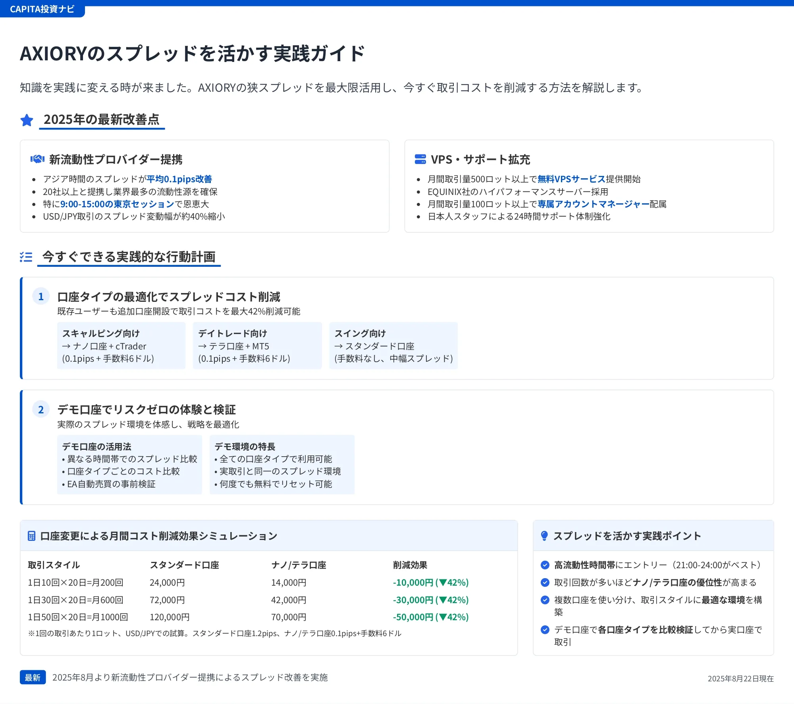Screen dimensions: 794x704
Task: Select the デモ口座の活用法 card
Action: pos(129,465)
